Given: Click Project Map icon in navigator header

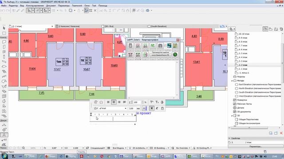Looking at the screenshot, I should [265, 29].
